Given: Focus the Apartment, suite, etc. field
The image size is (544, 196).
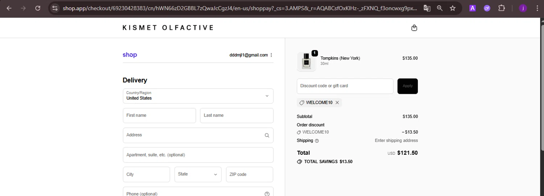Looking at the screenshot, I should tap(198, 155).
